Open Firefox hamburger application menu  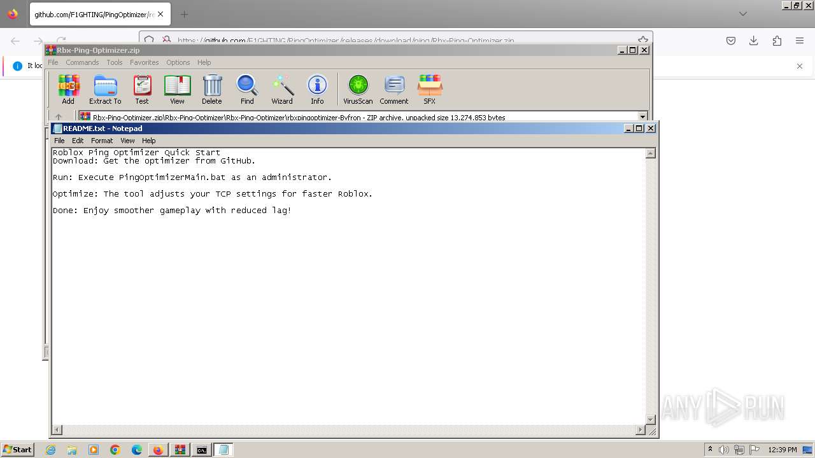point(800,41)
